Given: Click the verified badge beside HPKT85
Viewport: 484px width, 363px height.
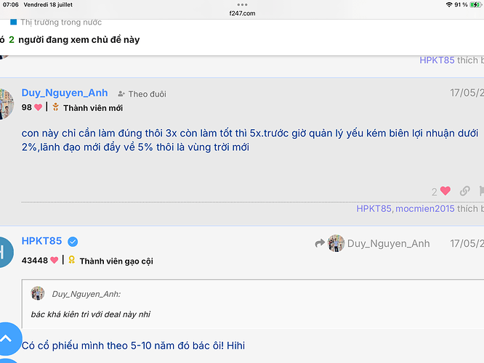Looking at the screenshot, I should tap(73, 242).
